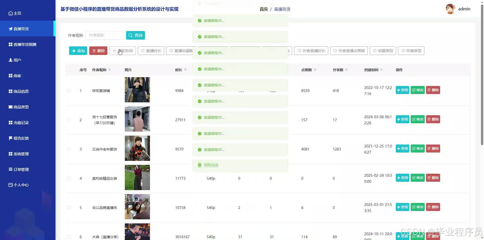Click the heart icon on 直播时长 button
This screenshot has height=240, width=484.
tap(143, 51)
